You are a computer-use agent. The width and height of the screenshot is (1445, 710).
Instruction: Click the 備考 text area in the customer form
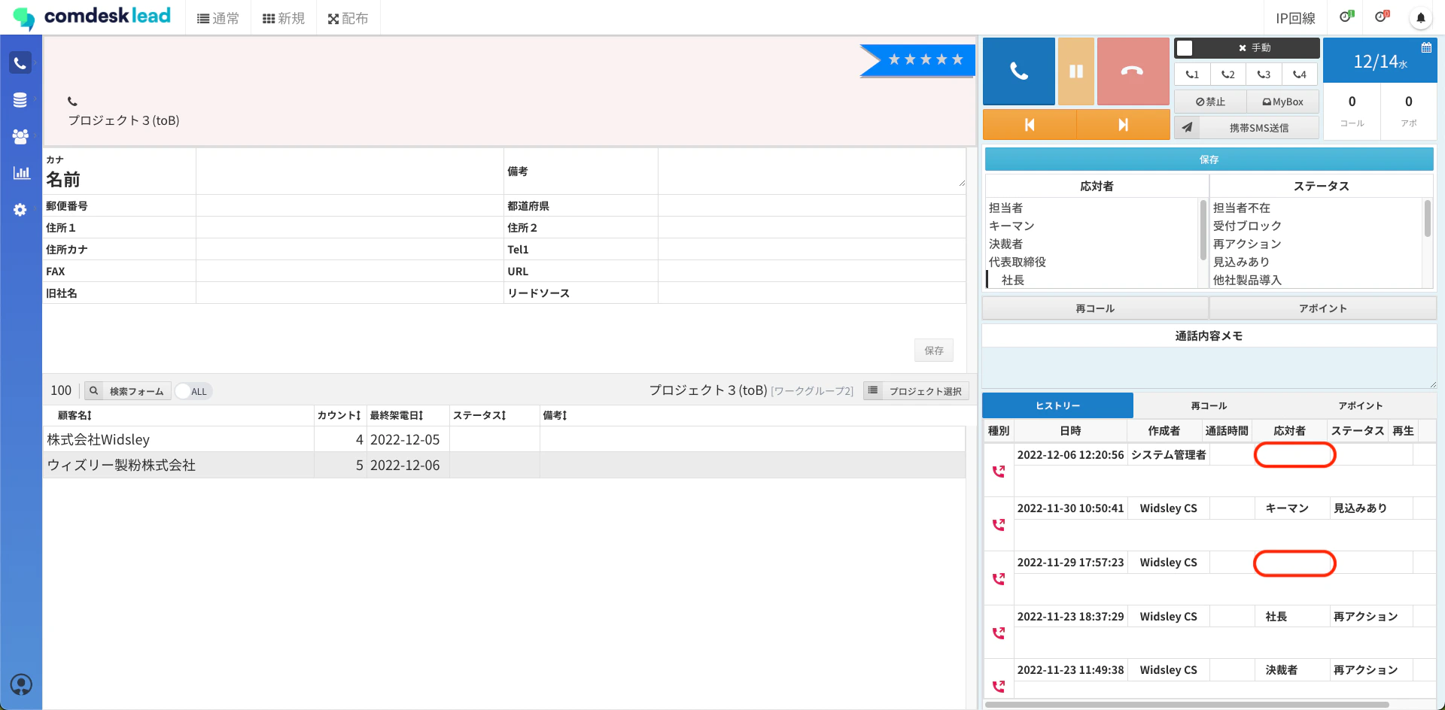click(x=811, y=171)
